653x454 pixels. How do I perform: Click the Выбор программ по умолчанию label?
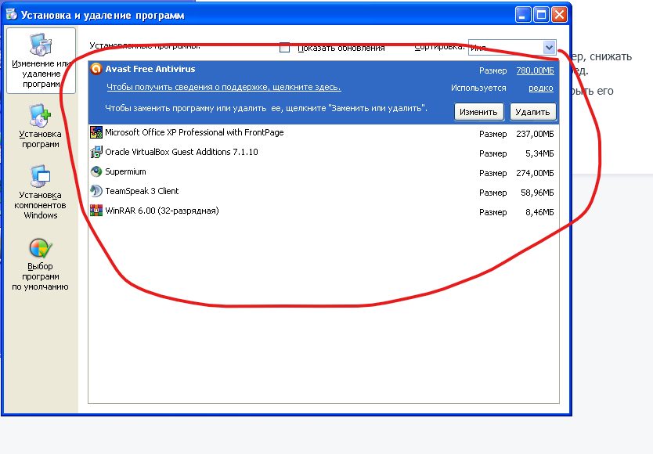coord(40,276)
